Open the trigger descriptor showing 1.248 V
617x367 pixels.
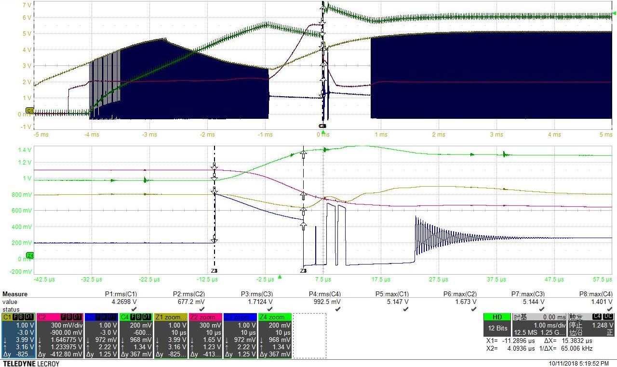[591, 325]
